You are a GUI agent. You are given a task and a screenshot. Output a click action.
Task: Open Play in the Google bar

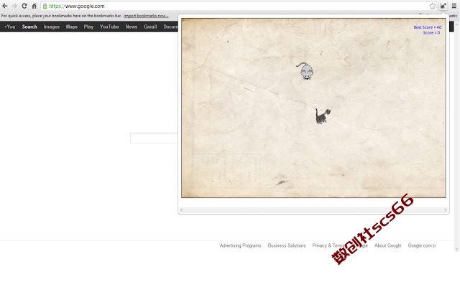[x=88, y=27]
